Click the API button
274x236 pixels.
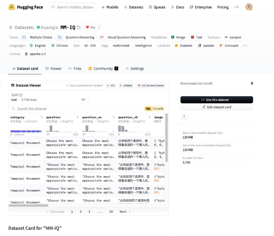[111, 86]
